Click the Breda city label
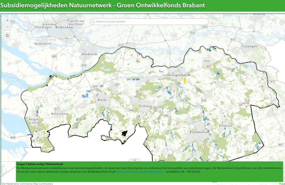 [x=102, y=100]
